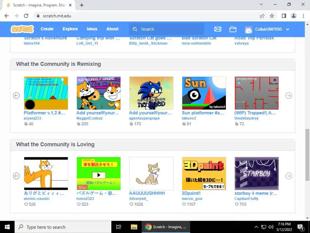Visit Silverpelt_'s profile
This screenshot has width=310, height=233.
[139, 199]
